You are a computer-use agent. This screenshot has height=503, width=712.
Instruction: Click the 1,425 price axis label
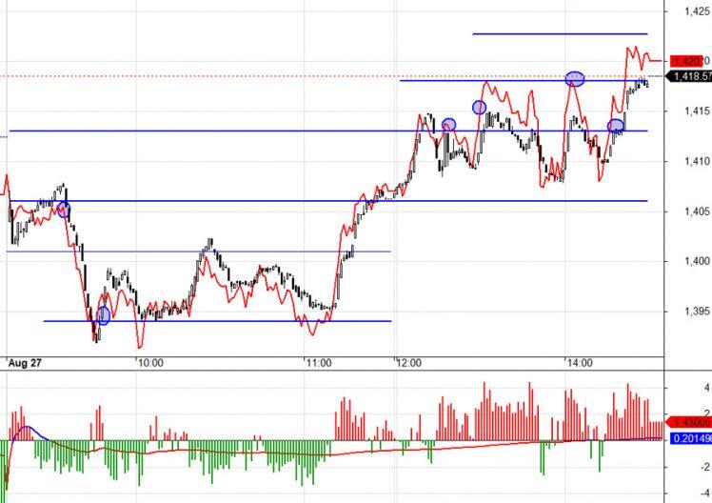(697, 11)
